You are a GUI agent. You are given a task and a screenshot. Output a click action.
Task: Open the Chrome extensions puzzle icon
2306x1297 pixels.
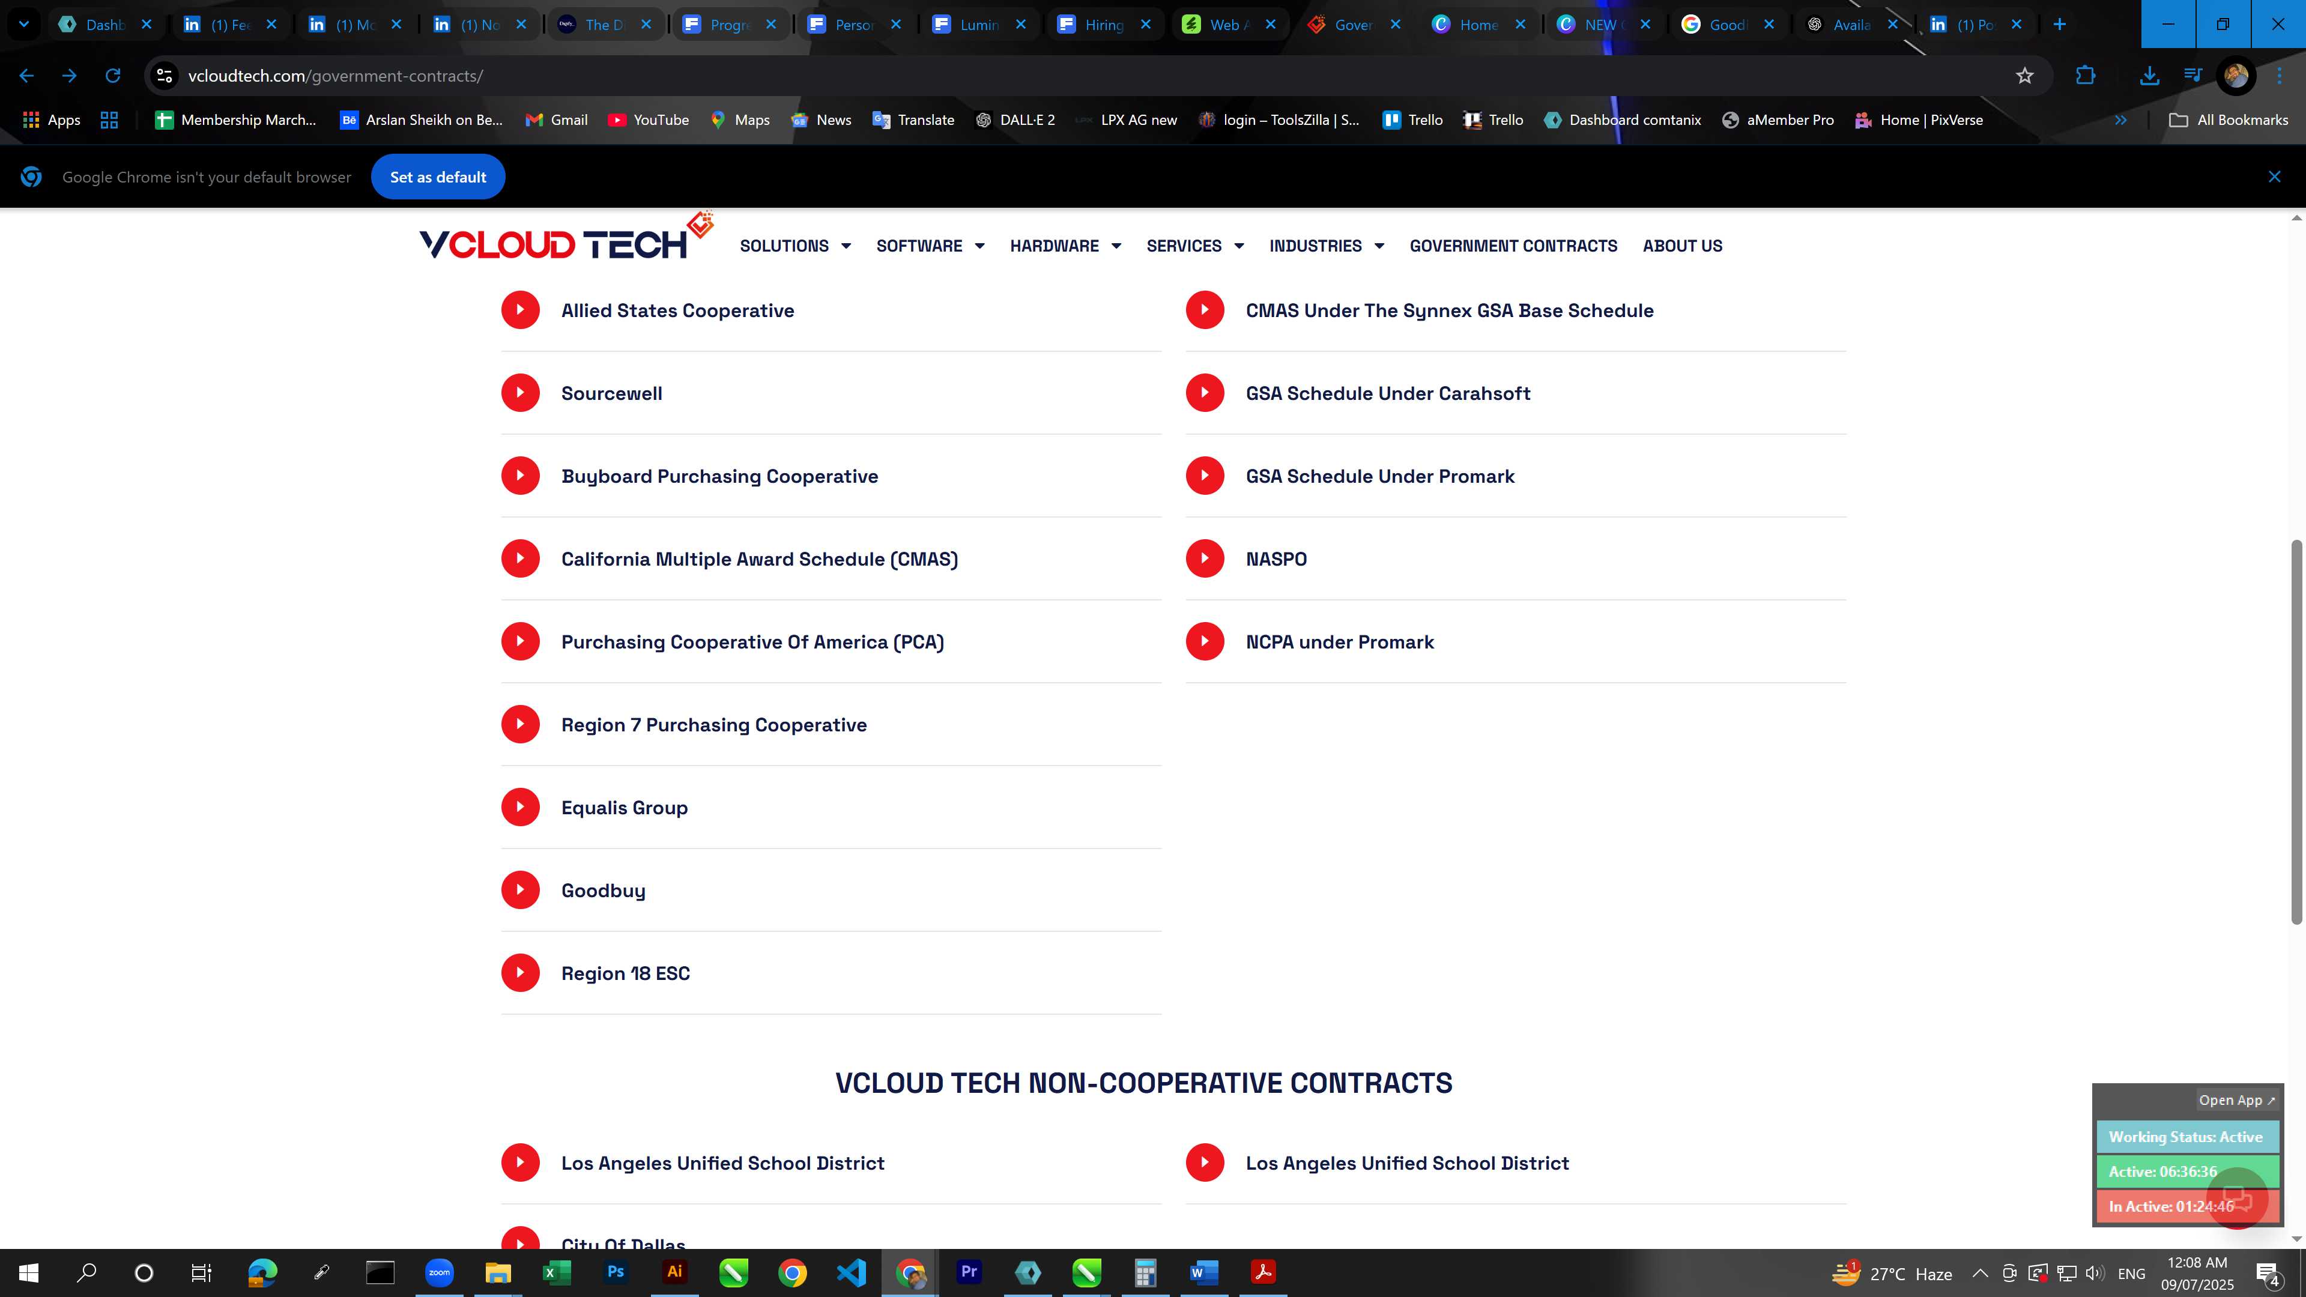pos(2086,76)
